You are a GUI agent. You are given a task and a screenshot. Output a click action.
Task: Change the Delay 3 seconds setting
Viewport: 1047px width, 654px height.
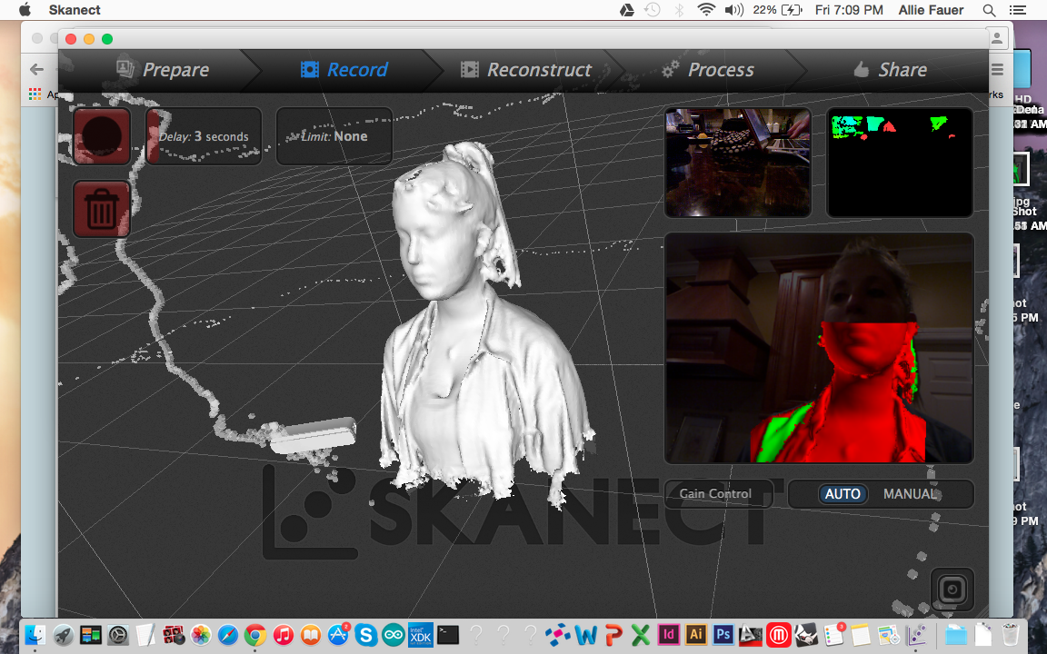(x=204, y=136)
